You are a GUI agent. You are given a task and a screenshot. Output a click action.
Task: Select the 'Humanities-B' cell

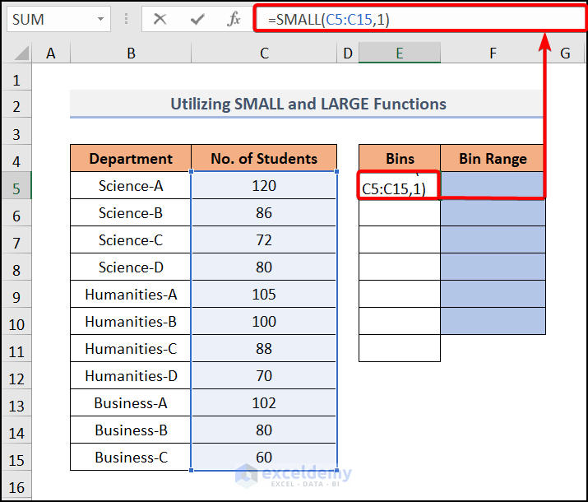click(131, 322)
